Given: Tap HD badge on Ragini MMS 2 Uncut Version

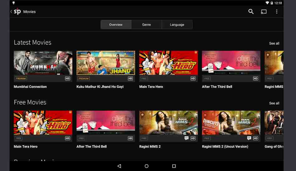Looking at the screenshot, I should (255, 138).
